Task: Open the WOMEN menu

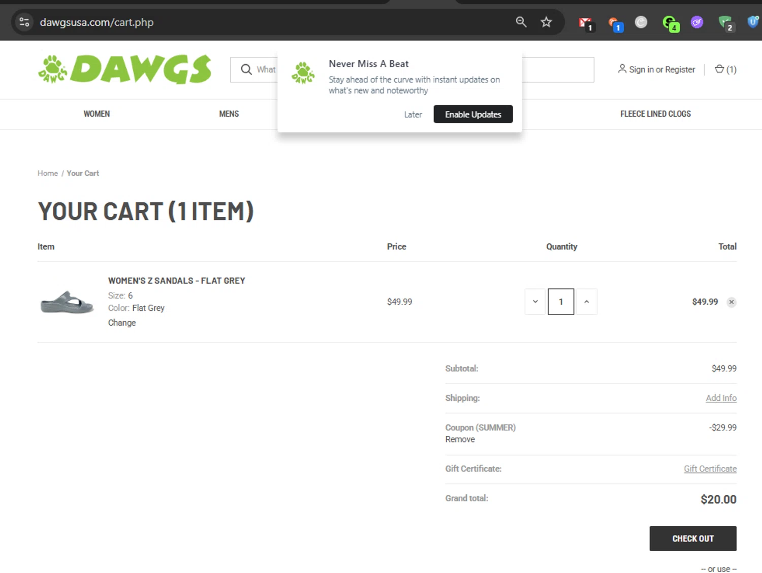Action: tap(97, 114)
